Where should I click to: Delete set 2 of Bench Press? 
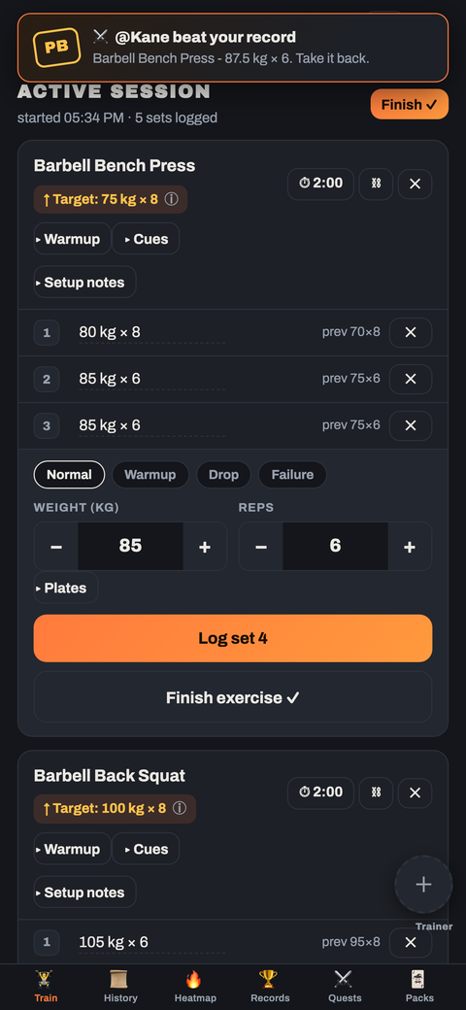click(x=411, y=379)
